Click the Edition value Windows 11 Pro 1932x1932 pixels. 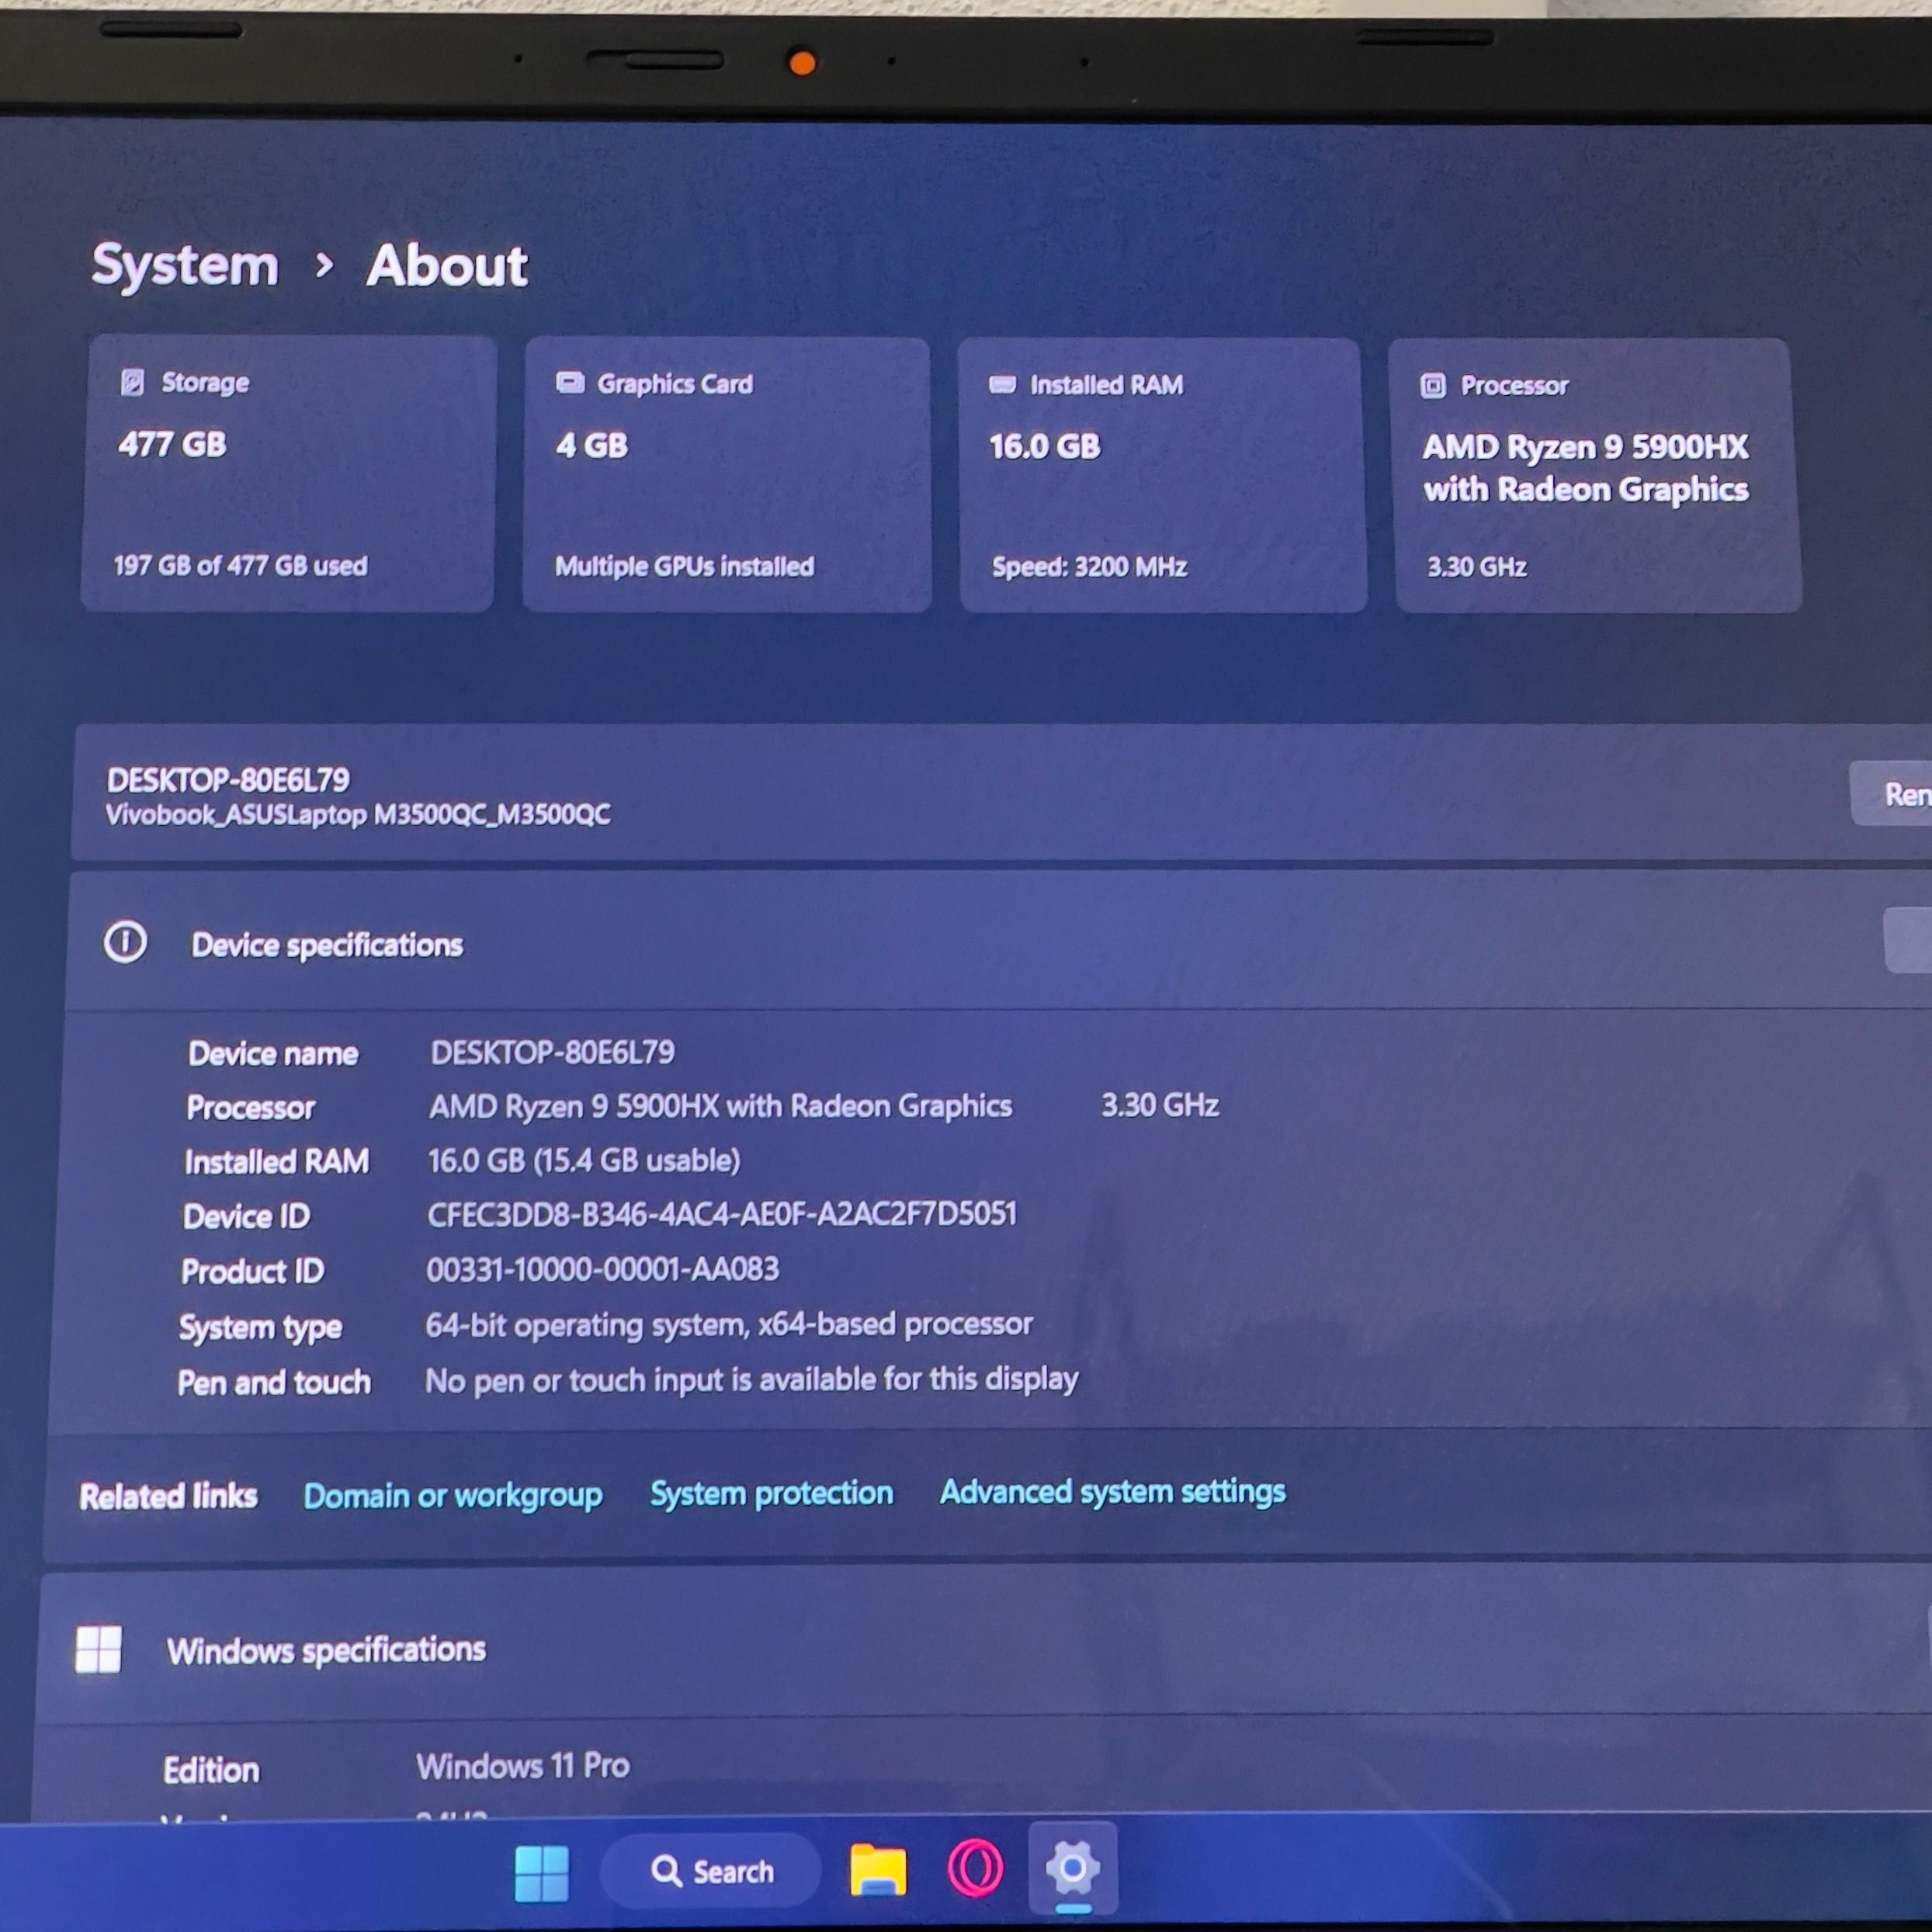(523, 1765)
